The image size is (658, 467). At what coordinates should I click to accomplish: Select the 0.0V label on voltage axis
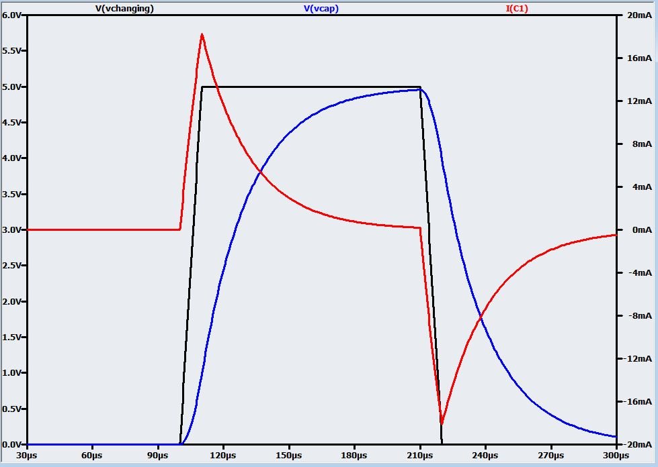pyautogui.click(x=12, y=444)
